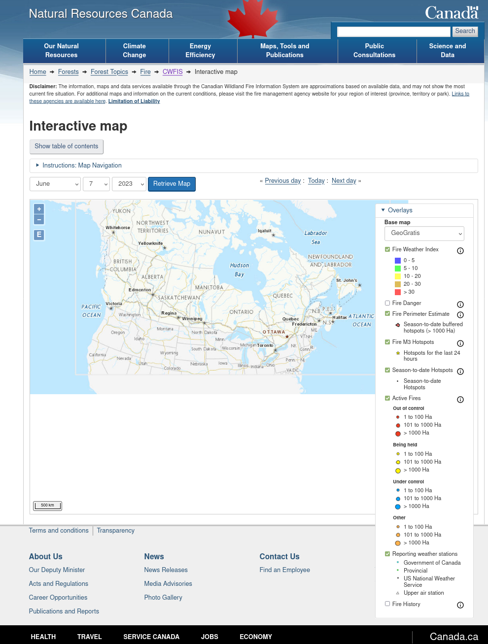The height and width of the screenshot is (644, 488).
Task: Zoom out on the map
Action: click(39, 220)
